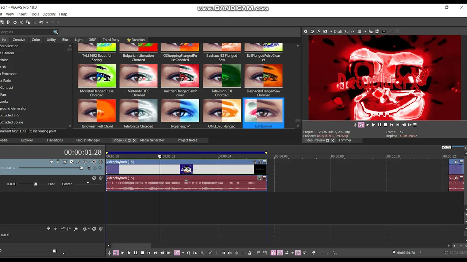This screenshot has height=262, width=467.
Task: Click Play button in the timeline transport bar
Action: [x=129, y=253]
